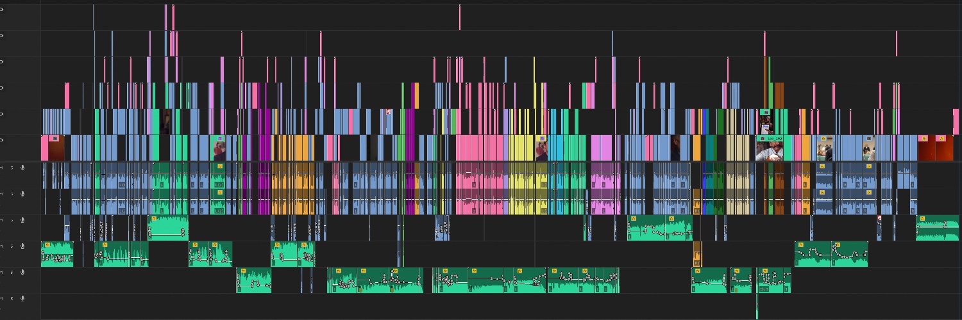Solo the fourth audio track

point(12,246)
